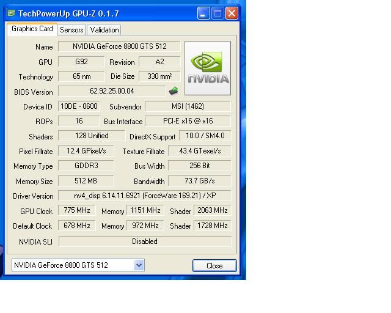Click the TechPowerUp GPU-Z 0.1.7 title text
The image size is (391, 313).
pos(68,13)
